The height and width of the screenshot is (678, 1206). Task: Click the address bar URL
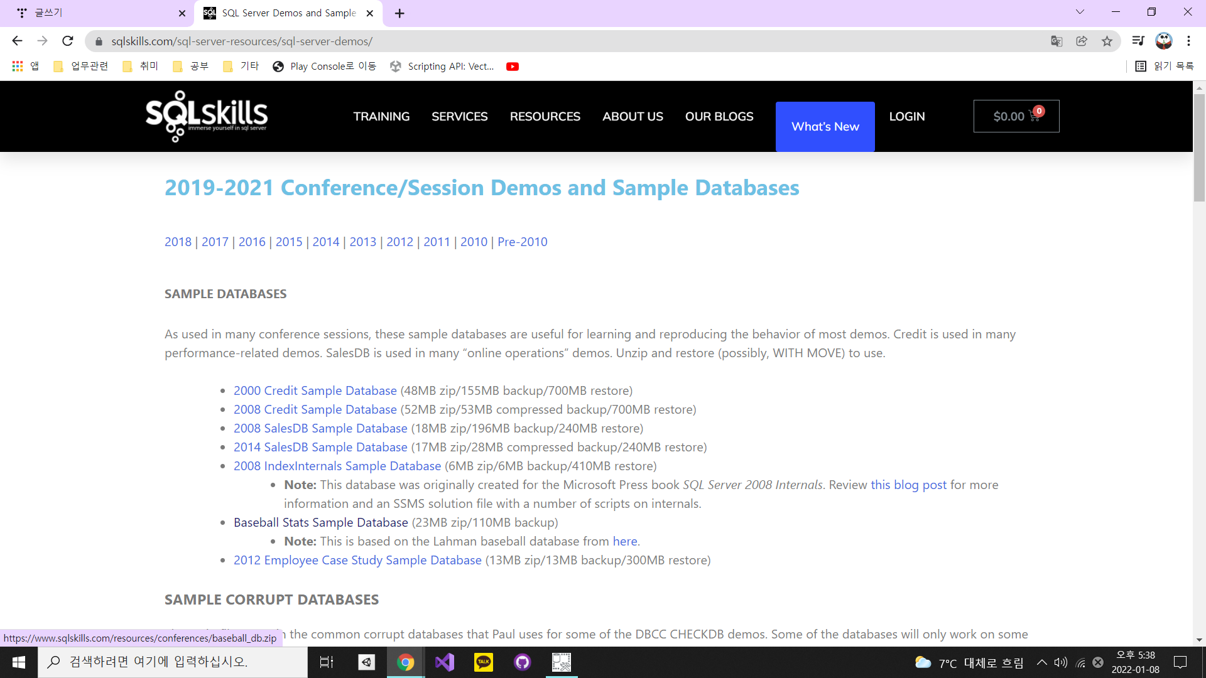click(242, 41)
